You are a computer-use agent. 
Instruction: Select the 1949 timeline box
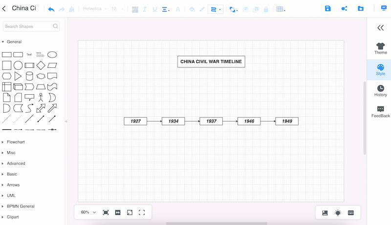pos(287,121)
